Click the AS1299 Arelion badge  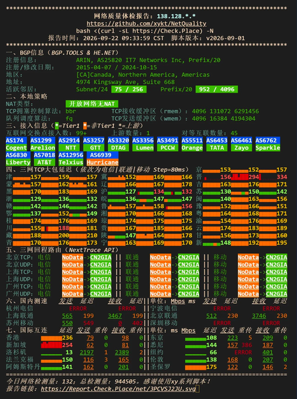point(43,145)
